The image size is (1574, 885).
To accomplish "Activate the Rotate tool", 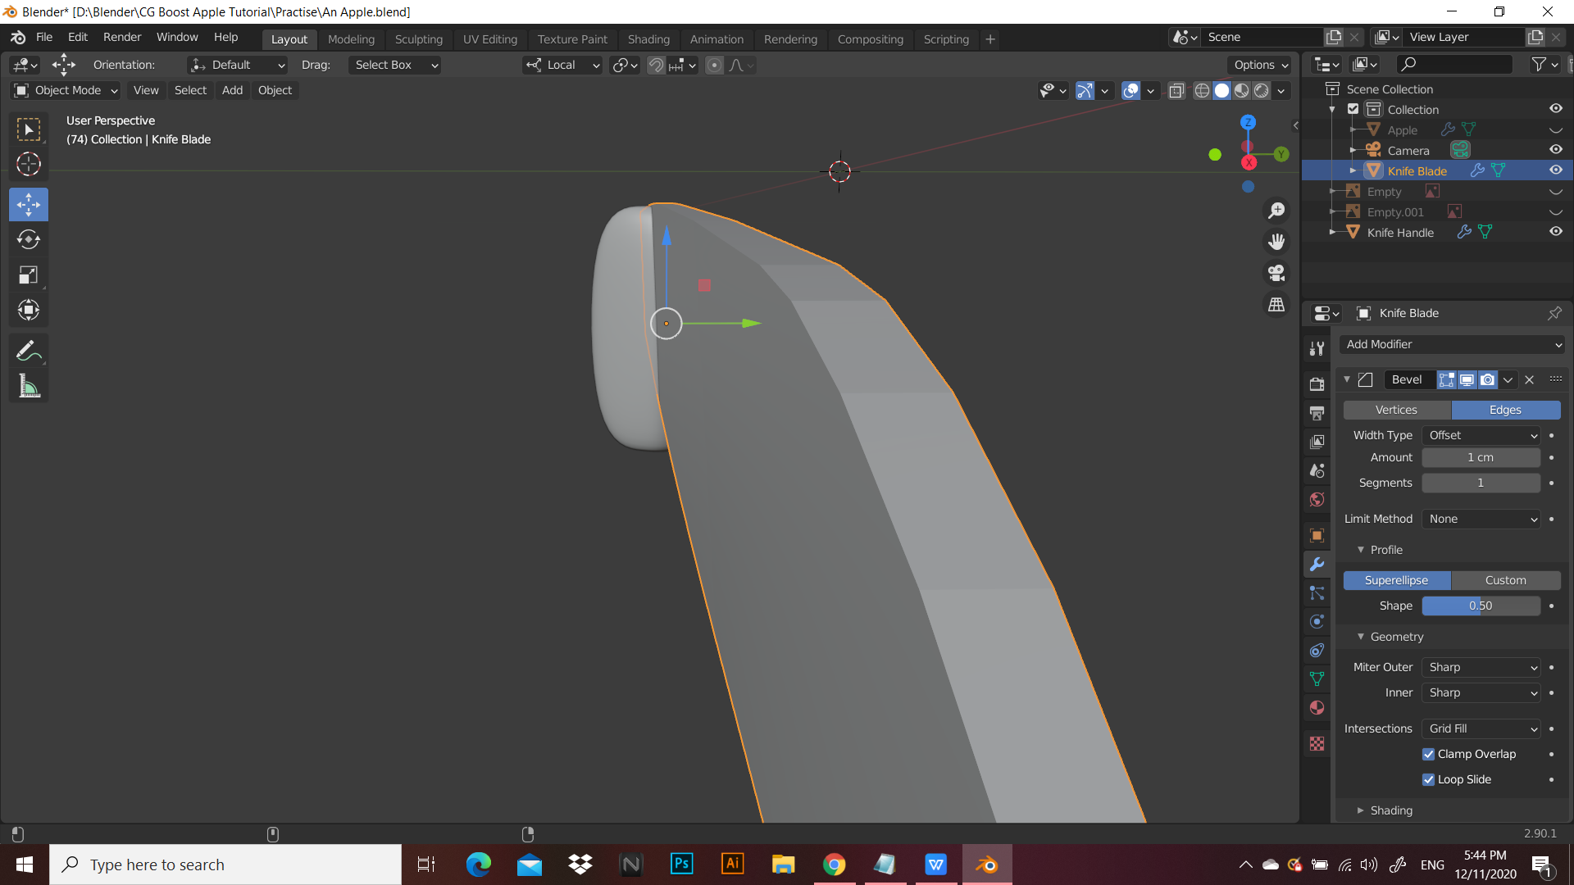I will (29, 239).
